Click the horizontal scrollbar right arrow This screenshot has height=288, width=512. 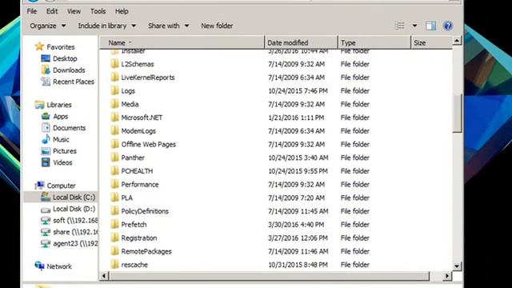[x=447, y=276]
